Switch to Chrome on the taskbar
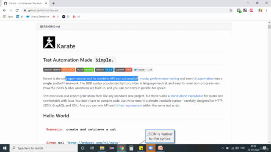The image size is (271, 152). pyautogui.click(x=122, y=148)
